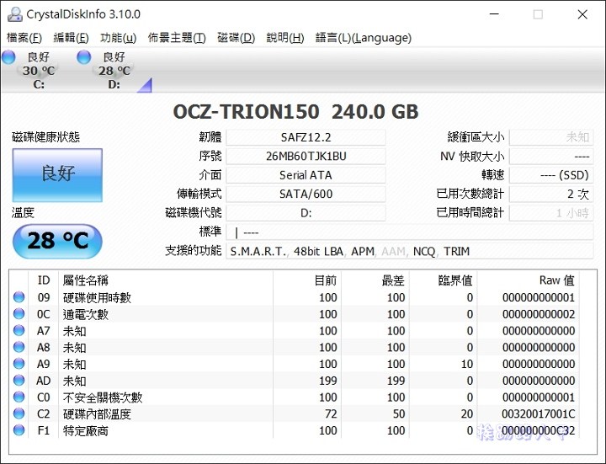The height and width of the screenshot is (464, 606).
Task: Open the 佈景主題(T) menu
Action: pos(177,38)
